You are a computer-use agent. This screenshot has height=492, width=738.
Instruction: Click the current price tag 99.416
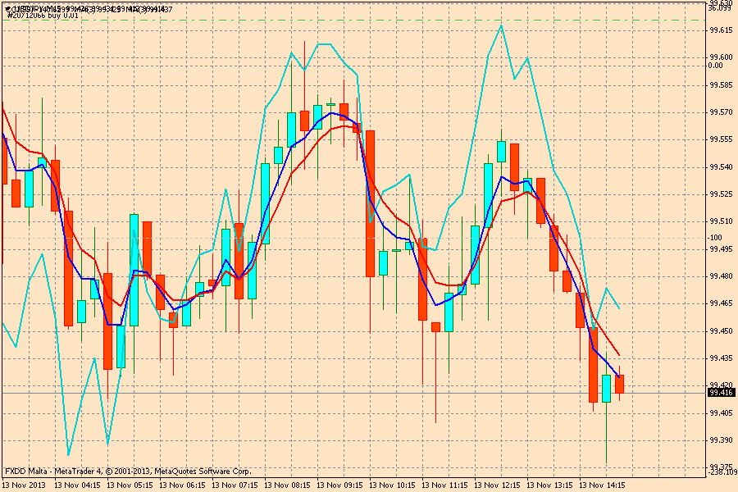click(x=721, y=393)
